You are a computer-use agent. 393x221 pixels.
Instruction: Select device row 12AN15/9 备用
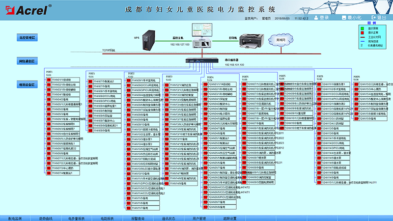(370, 118)
